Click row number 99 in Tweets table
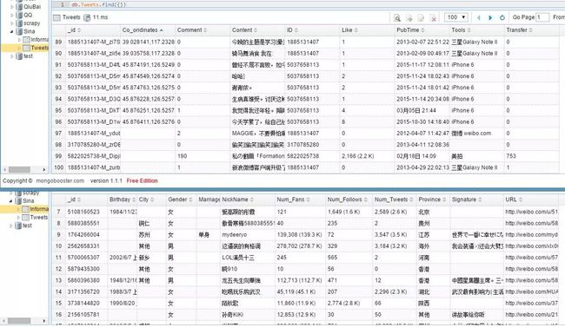The width and height of the screenshot is (565, 327). [58, 156]
